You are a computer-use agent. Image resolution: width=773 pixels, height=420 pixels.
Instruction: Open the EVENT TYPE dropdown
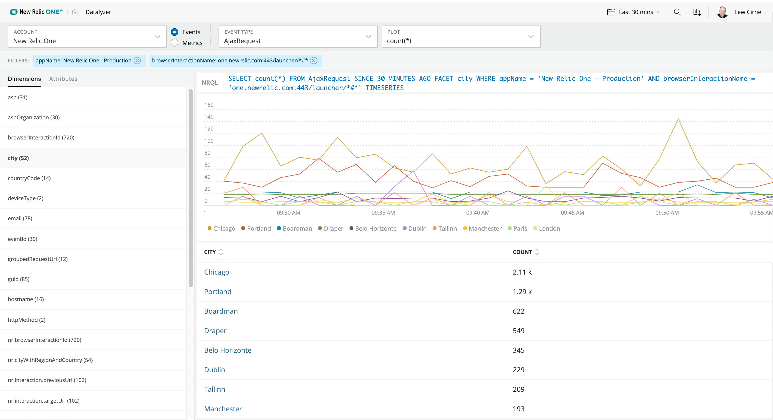click(298, 37)
